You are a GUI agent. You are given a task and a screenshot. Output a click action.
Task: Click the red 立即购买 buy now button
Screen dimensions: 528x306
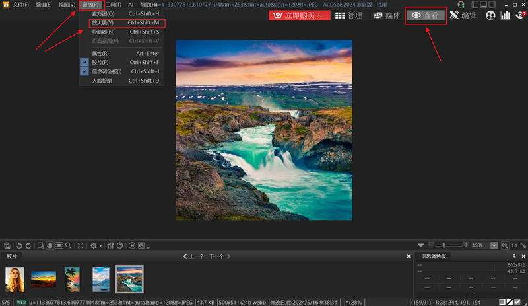299,15
